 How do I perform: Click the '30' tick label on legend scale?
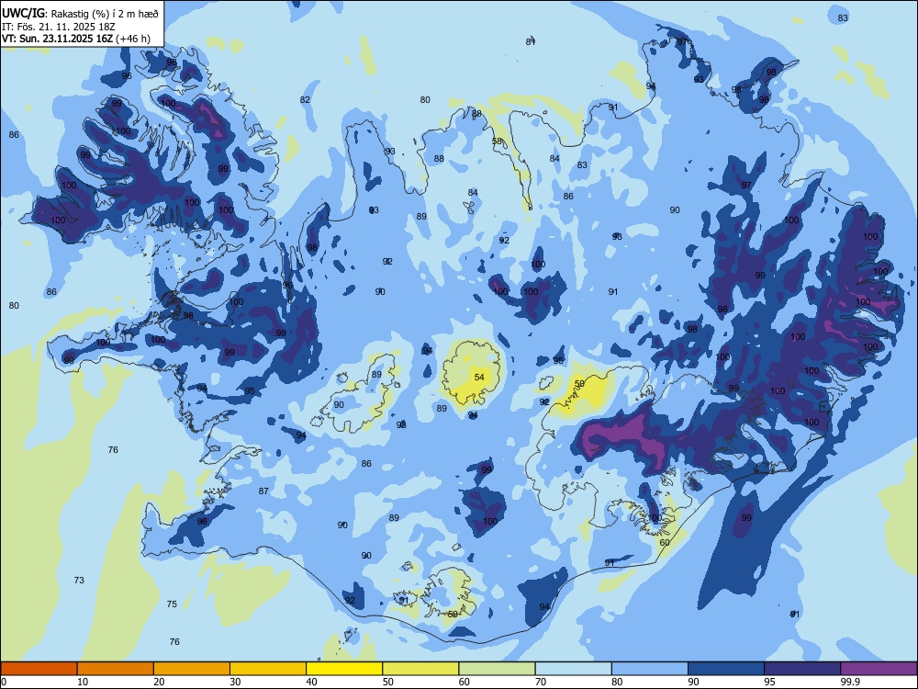(235, 682)
